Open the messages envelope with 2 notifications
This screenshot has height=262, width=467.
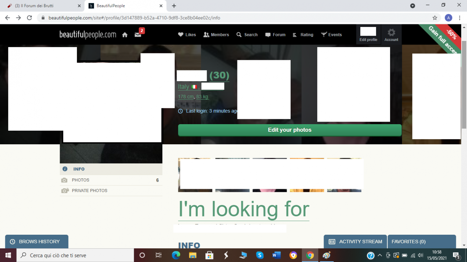coord(138,34)
